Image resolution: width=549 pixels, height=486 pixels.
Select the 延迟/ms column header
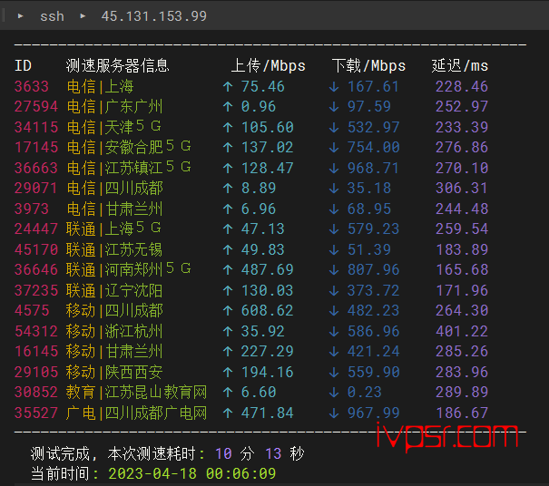pyautogui.click(x=460, y=66)
